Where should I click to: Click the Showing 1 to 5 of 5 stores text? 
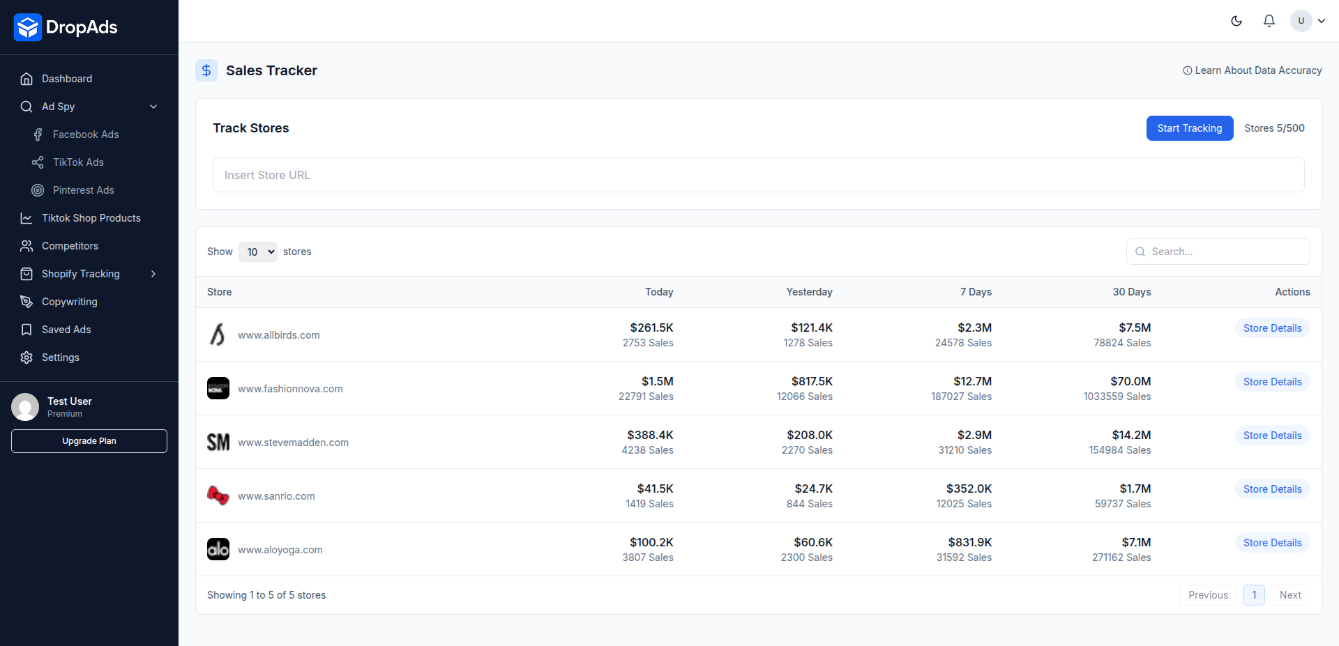point(266,595)
